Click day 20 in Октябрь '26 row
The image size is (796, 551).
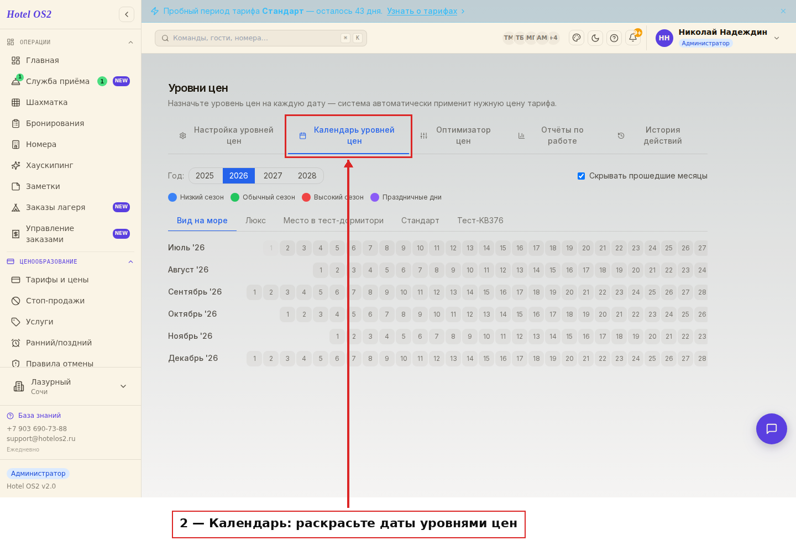coord(603,314)
